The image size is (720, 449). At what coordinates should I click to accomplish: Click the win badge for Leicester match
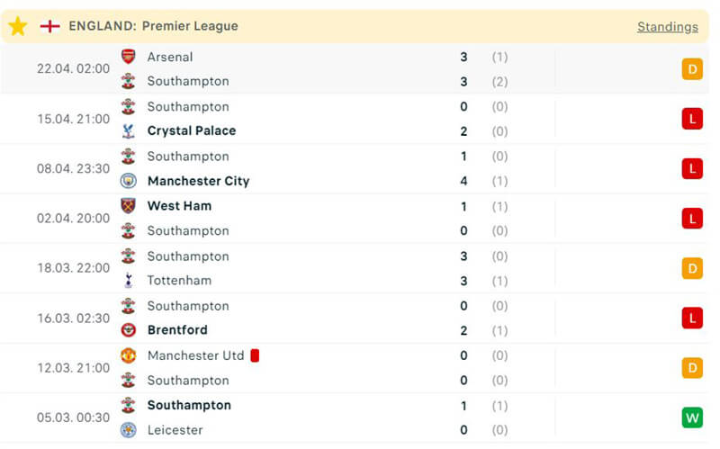click(691, 418)
